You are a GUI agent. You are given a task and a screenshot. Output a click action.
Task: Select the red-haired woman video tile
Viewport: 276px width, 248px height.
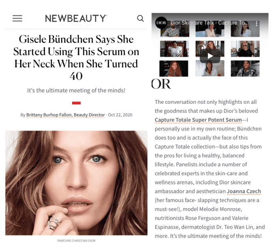174,68
